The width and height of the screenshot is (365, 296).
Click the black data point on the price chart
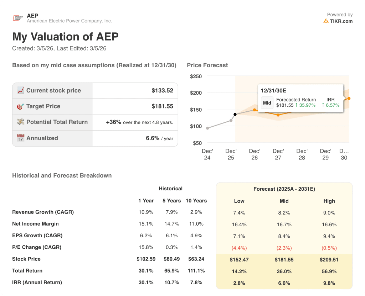pos(235,115)
